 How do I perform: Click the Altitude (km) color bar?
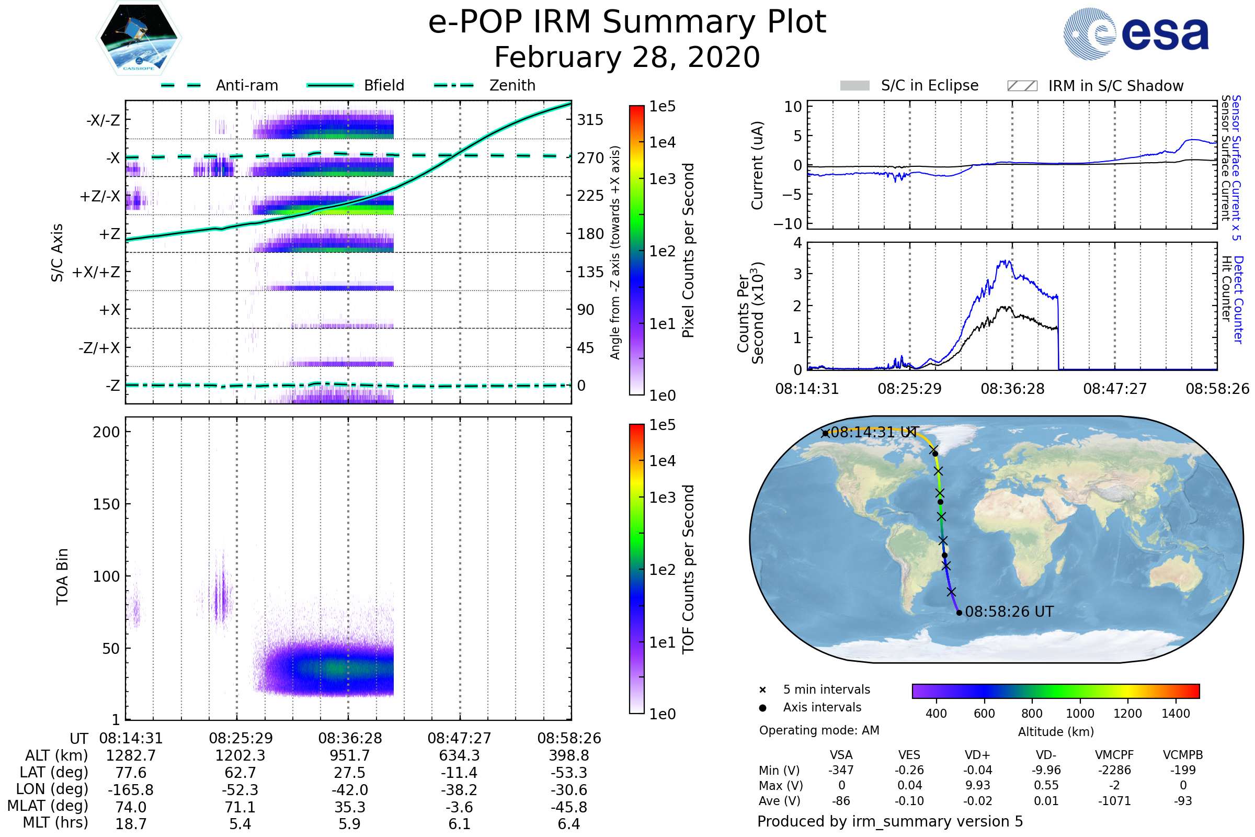click(1055, 691)
